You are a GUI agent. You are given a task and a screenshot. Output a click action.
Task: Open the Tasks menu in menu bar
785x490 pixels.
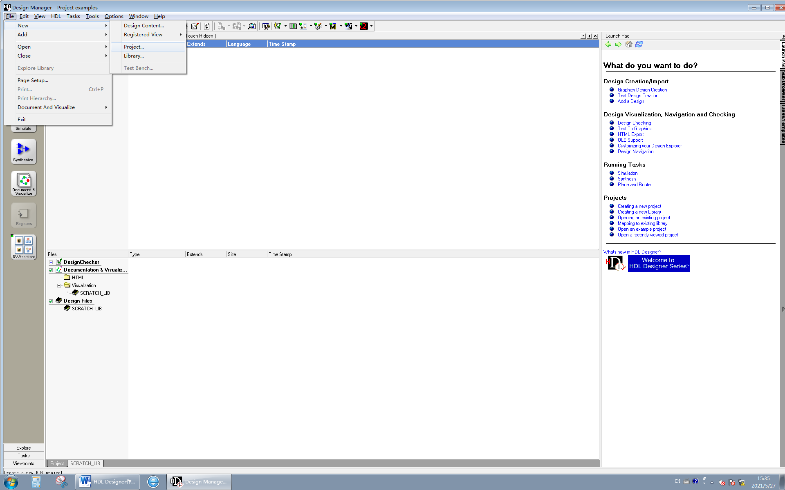73,16
